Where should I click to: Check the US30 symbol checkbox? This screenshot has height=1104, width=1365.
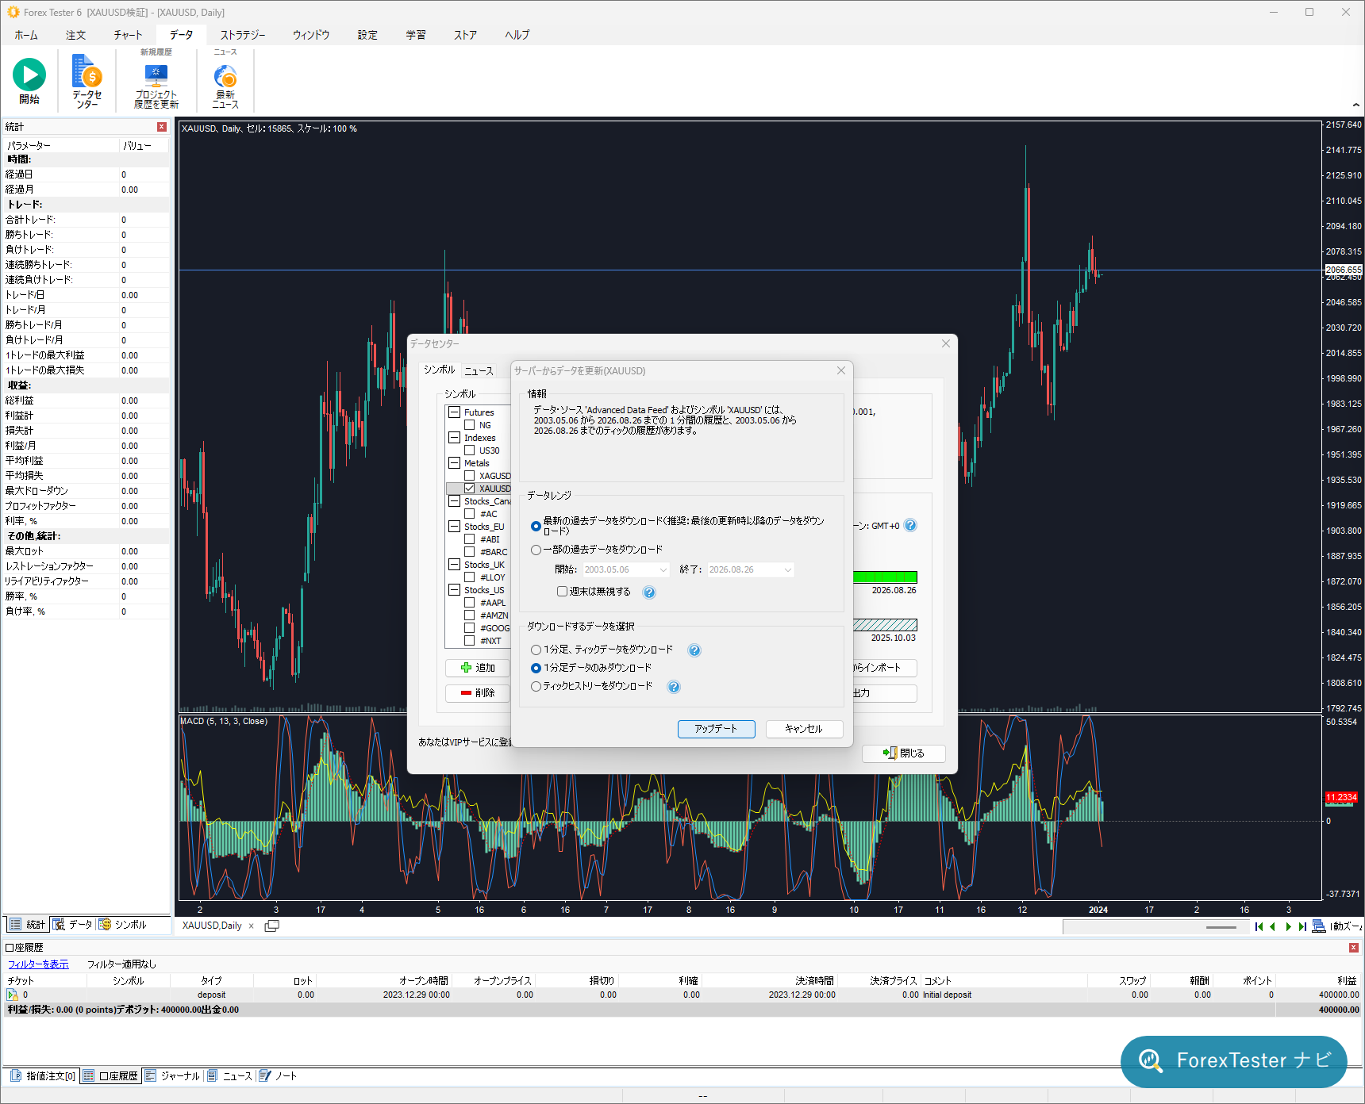point(470,450)
